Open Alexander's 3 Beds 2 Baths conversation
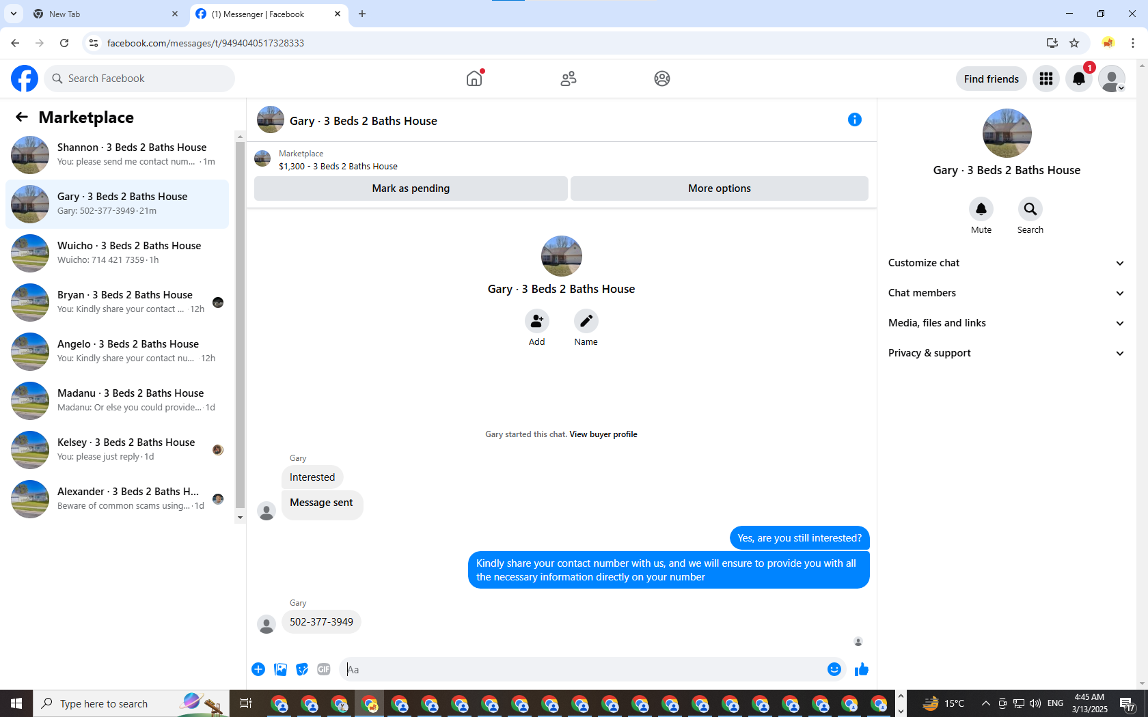 118,498
